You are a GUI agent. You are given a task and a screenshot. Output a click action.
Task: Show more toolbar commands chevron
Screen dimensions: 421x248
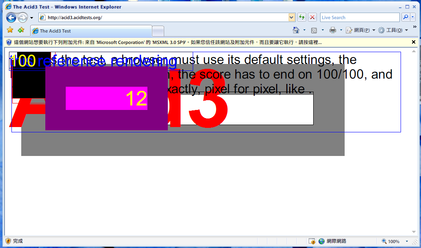click(415, 27)
